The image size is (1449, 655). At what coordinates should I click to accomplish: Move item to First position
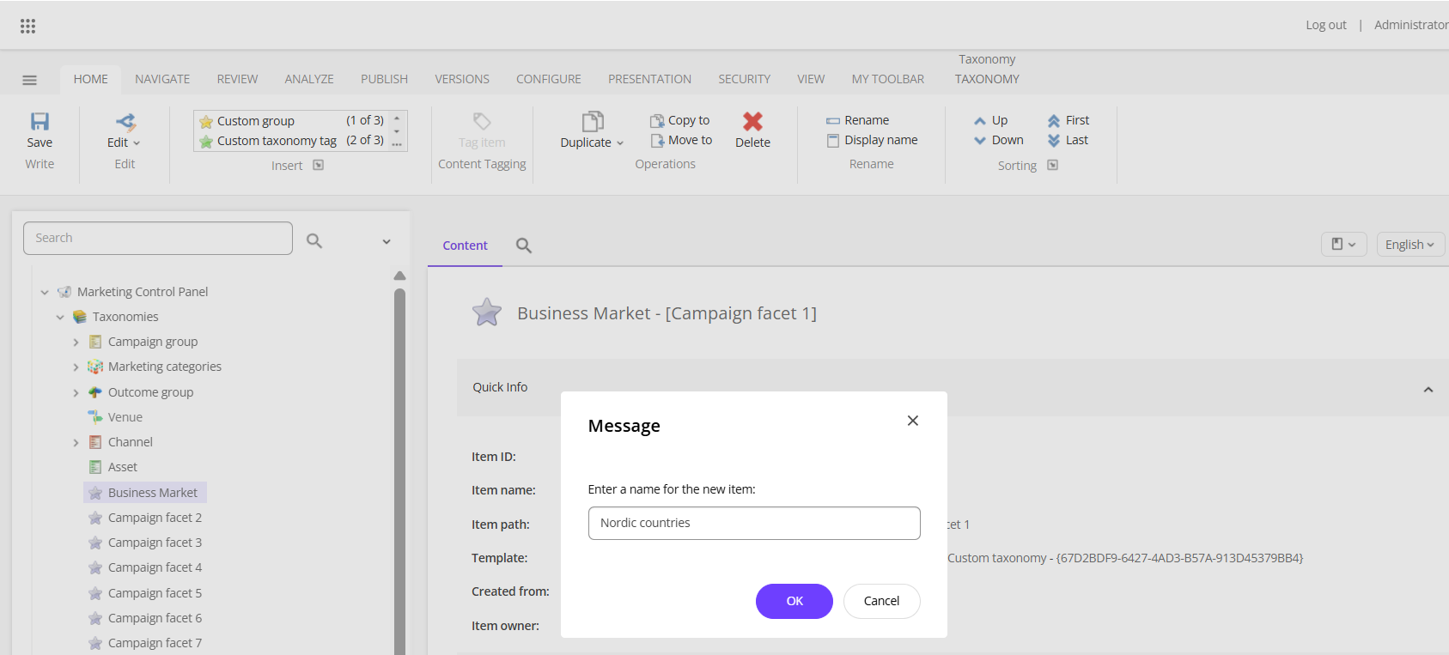click(x=1068, y=120)
